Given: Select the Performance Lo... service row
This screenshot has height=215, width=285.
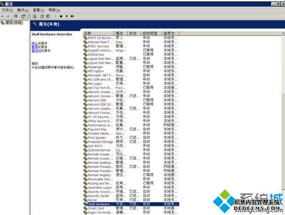Looking at the screenshot, I should point(131,125).
